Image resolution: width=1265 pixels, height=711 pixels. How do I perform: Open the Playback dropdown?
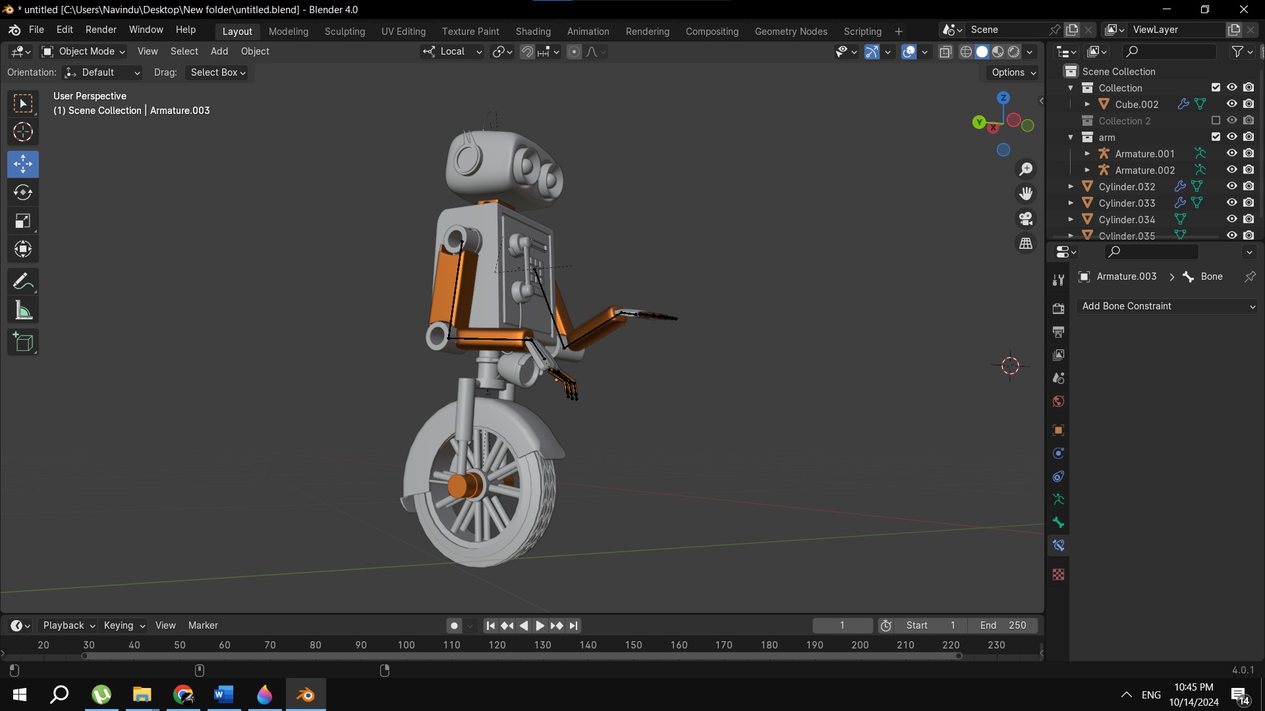68,625
